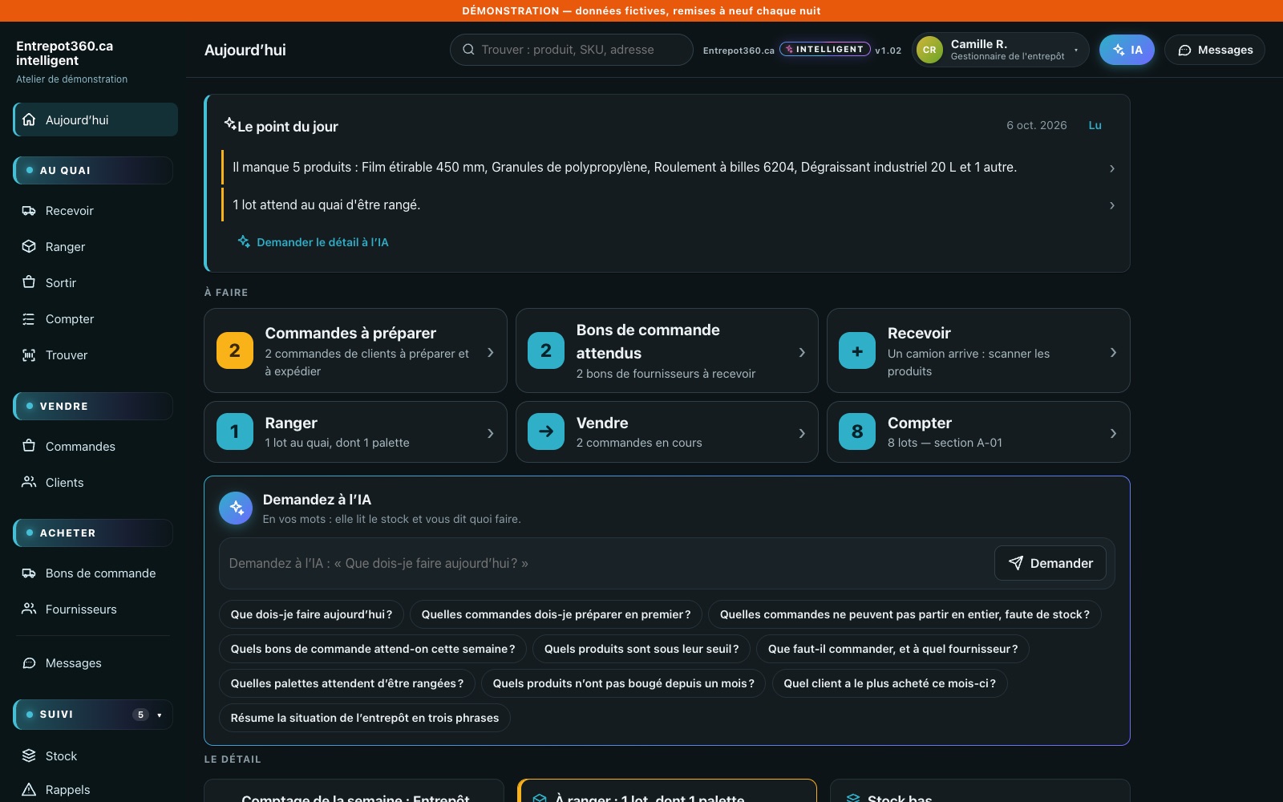
Task: Choose 'Quel client a le plus acheté ce mois-ci ?'
Action: tap(889, 683)
